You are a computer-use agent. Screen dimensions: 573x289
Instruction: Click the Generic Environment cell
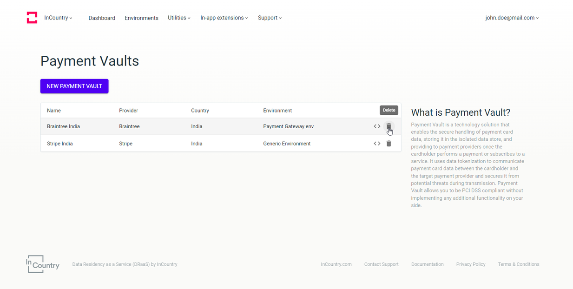click(x=287, y=144)
